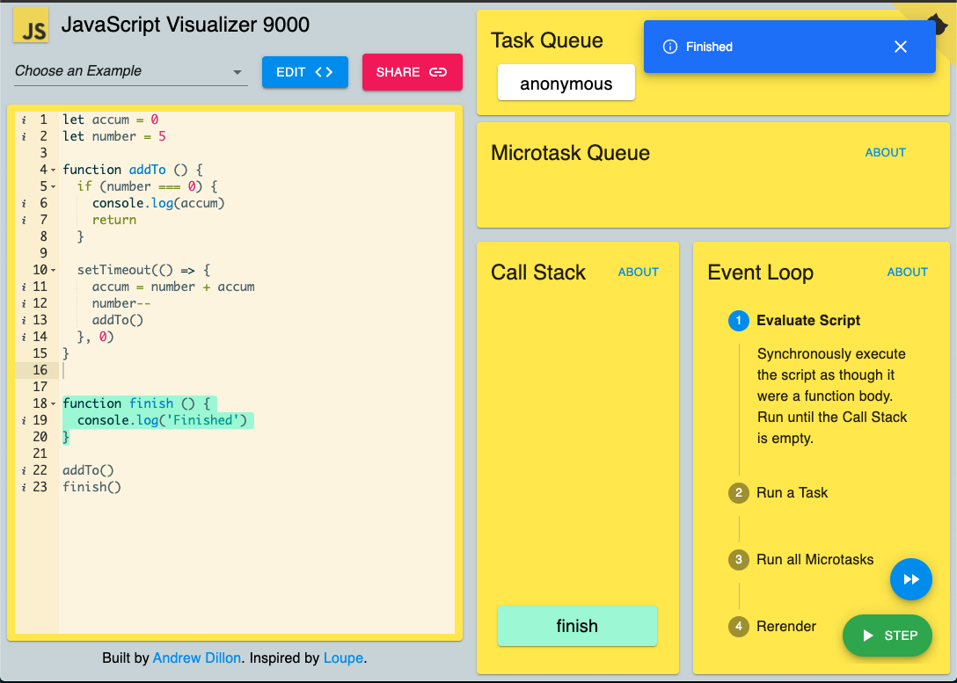Click info marker beside line 1
Viewport: 957px width, 683px height.
(x=24, y=120)
